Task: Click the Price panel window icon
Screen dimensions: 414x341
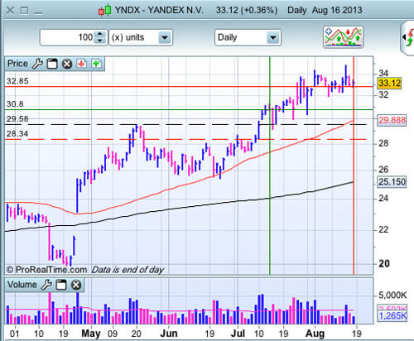Action: coord(52,64)
